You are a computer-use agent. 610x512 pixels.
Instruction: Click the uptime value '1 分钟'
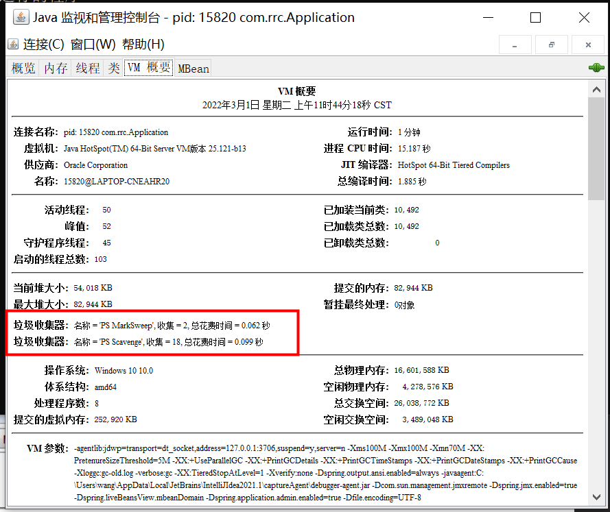click(x=409, y=132)
